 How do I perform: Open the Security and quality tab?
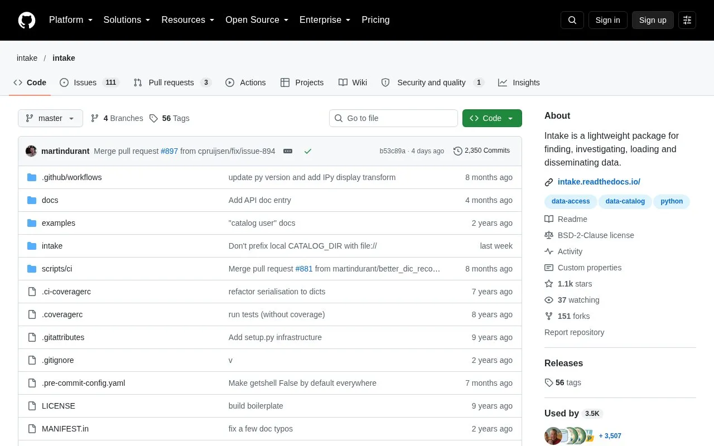click(x=432, y=83)
